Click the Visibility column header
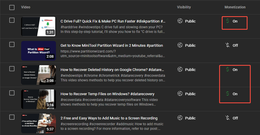The height and width of the screenshot is (135, 260). pyautogui.click(x=184, y=7)
